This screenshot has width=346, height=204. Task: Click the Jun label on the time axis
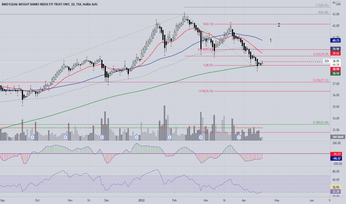pos(311,200)
